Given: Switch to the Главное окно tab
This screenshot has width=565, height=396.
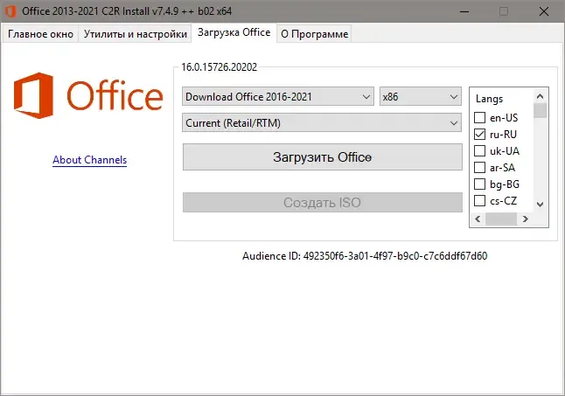Looking at the screenshot, I should (x=40, y=34).
